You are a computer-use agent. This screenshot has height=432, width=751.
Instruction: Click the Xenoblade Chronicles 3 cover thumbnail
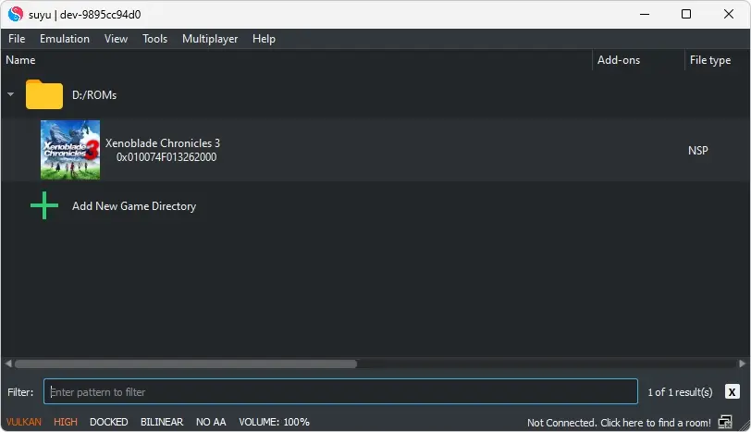[x=70, y=150]
